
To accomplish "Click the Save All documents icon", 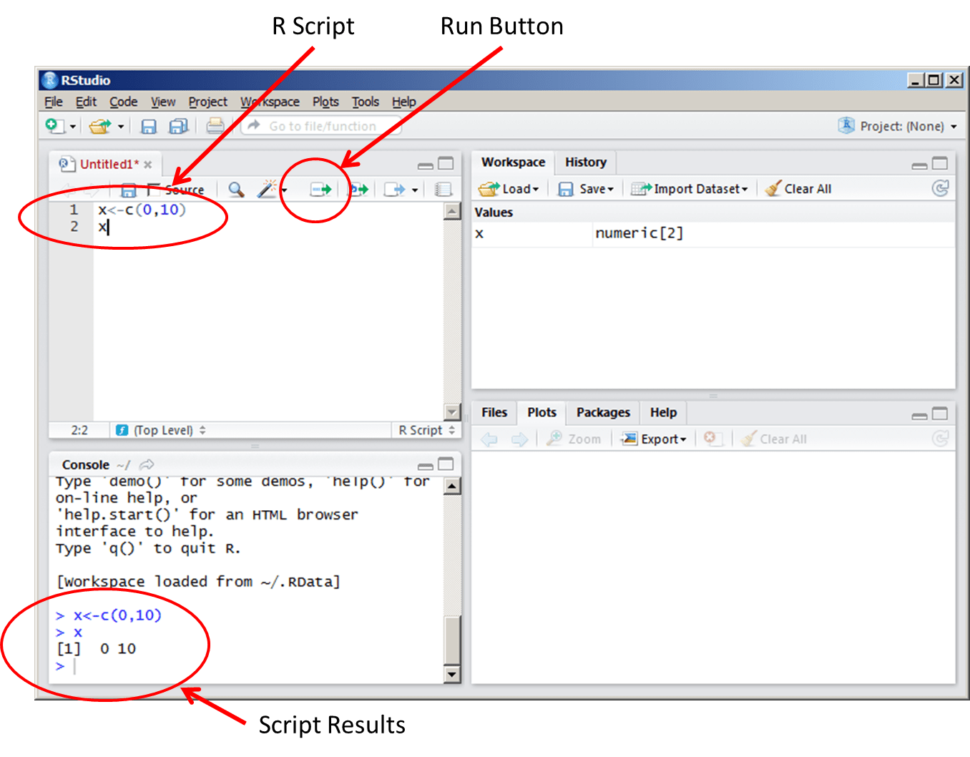I will 178,127.
